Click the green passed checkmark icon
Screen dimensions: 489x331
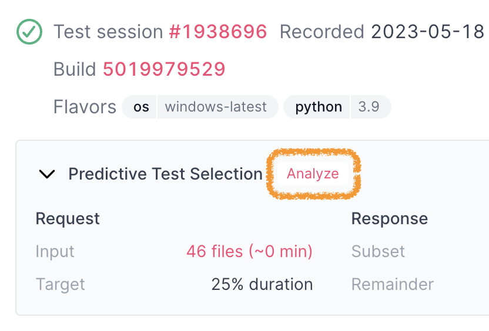coord(29,32)
